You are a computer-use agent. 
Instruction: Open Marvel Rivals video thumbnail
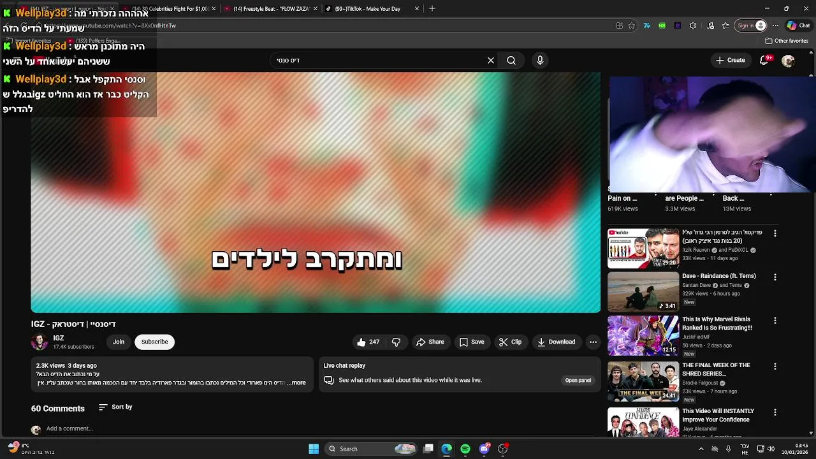coord(643,335)
